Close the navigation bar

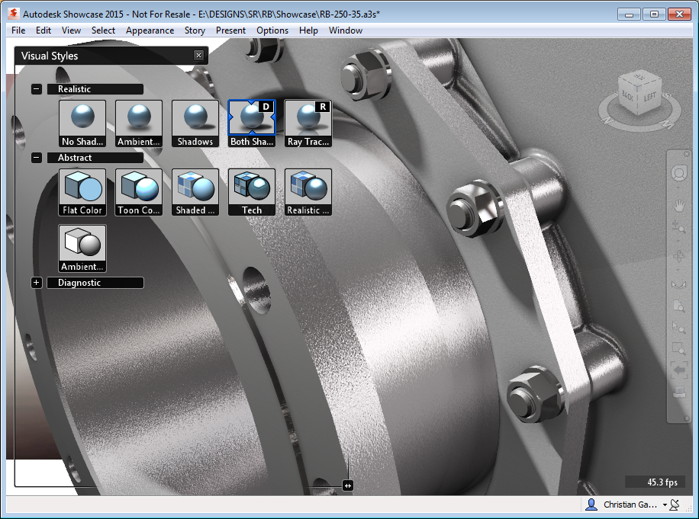687,154
